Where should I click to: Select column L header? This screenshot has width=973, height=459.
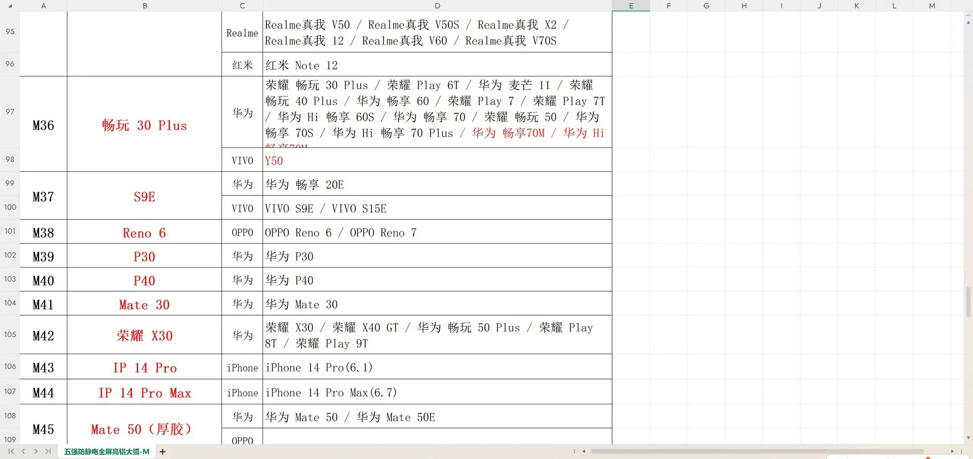[x=894, y=6]
